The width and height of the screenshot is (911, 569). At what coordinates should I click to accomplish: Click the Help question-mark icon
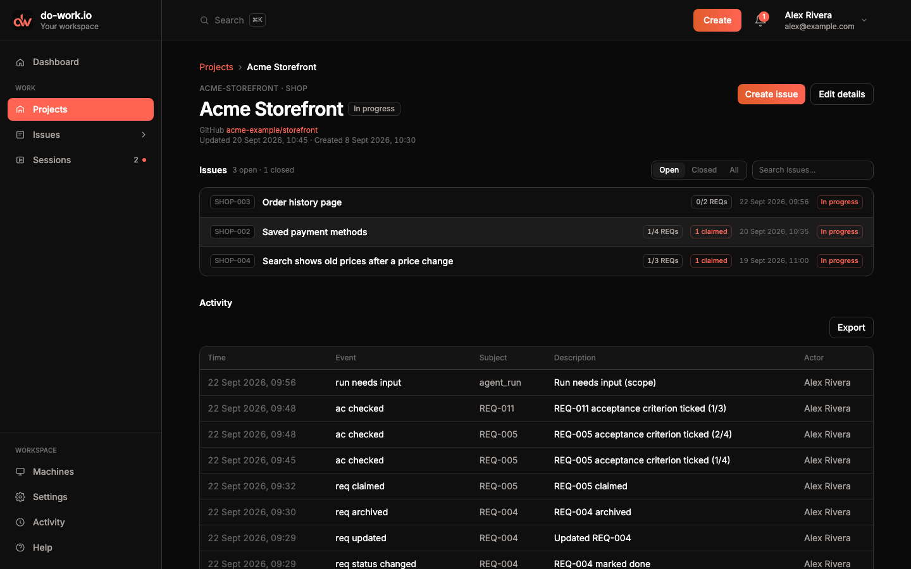(x=20, y=548)
